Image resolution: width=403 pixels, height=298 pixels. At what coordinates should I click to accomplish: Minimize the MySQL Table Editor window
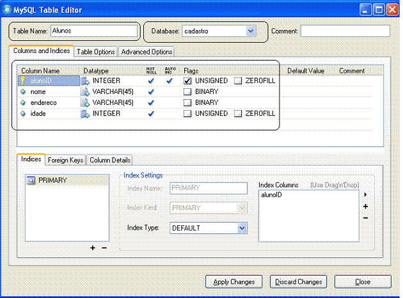coord(365,10)
